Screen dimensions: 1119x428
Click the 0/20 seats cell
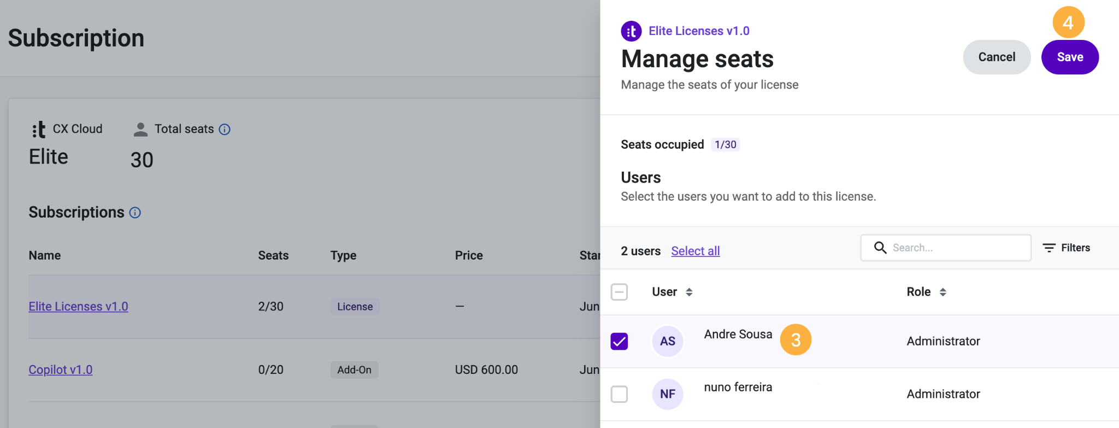[x=271, y=370]
